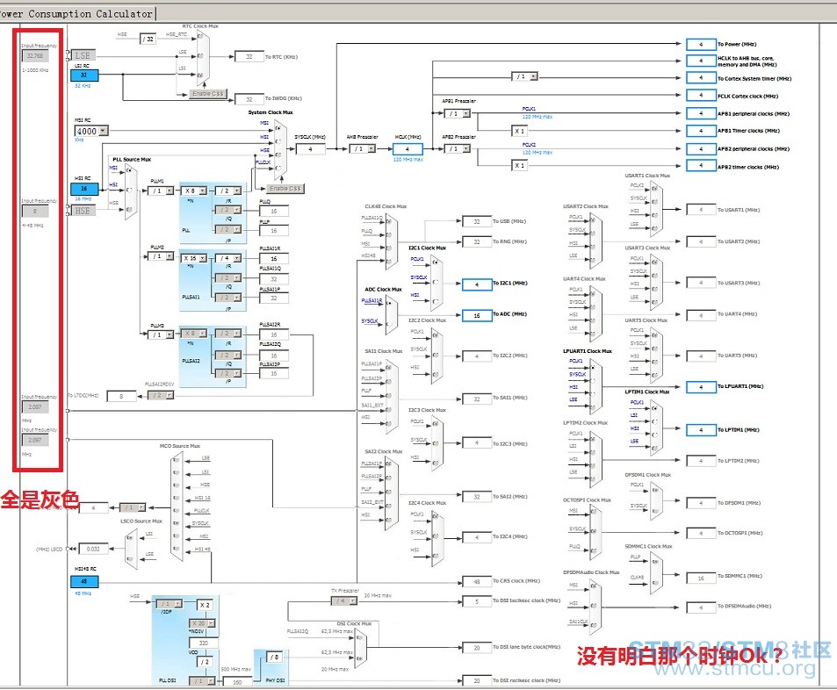
Task: Click the LSI RC 32 blue box
Action: pyautogui.click(x=84, y=75)
